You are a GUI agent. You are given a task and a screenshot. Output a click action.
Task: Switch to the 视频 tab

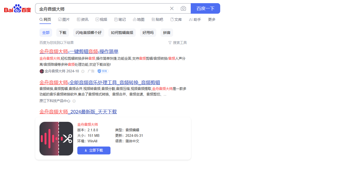(101, 19)
